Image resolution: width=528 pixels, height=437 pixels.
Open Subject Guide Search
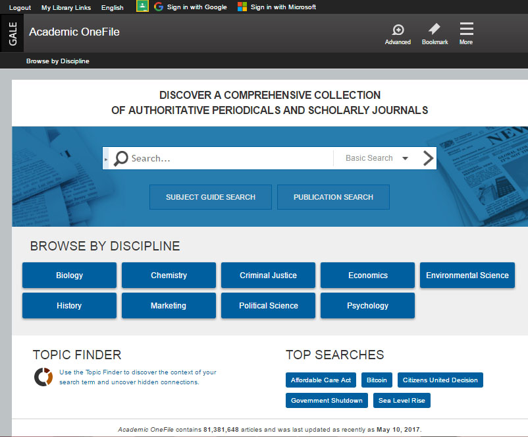(x=210, y=197)
